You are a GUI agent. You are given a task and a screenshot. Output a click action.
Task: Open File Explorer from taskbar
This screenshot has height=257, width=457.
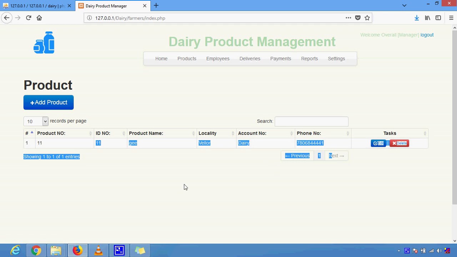(56, 251)
